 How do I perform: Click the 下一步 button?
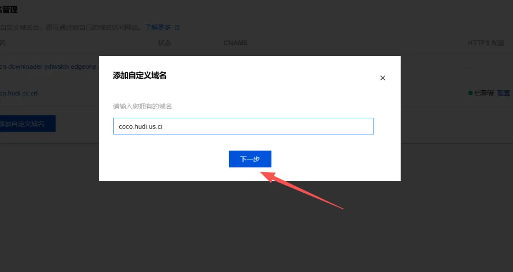[250, 159]
